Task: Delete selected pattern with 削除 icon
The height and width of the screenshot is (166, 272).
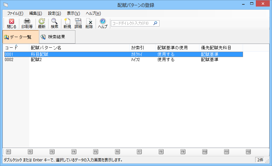Action: pyautogui.click(x=89, y=23)
